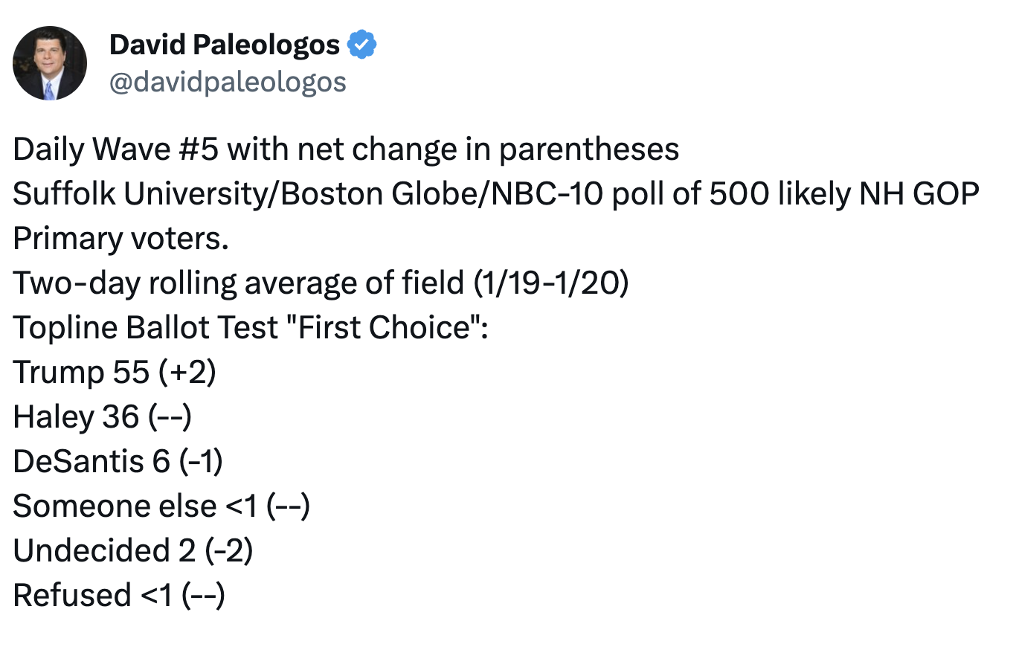Image resolution: width=1016 pixels, height=647 pixels.
Task: Click the David Paleologos display name
Action: [x=224, y=46]
